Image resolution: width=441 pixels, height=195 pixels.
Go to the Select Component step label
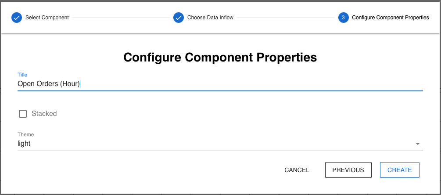[x=47, y=18]
